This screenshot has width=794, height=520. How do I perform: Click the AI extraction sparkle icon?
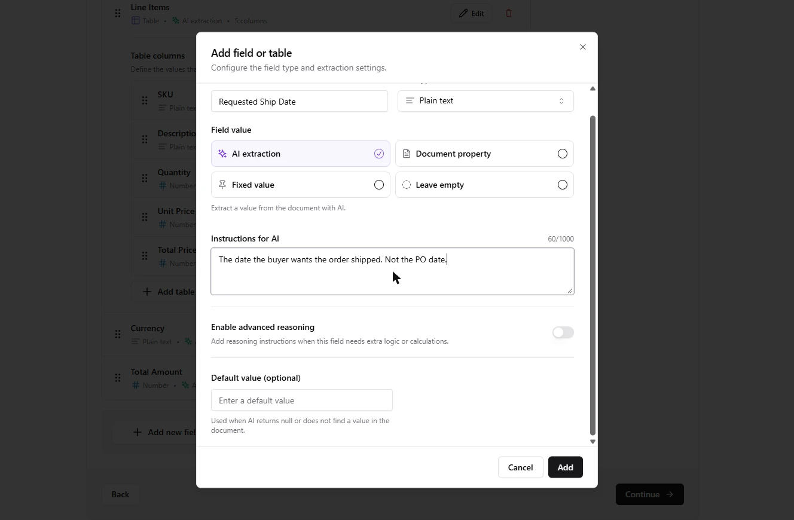(222, 154)
